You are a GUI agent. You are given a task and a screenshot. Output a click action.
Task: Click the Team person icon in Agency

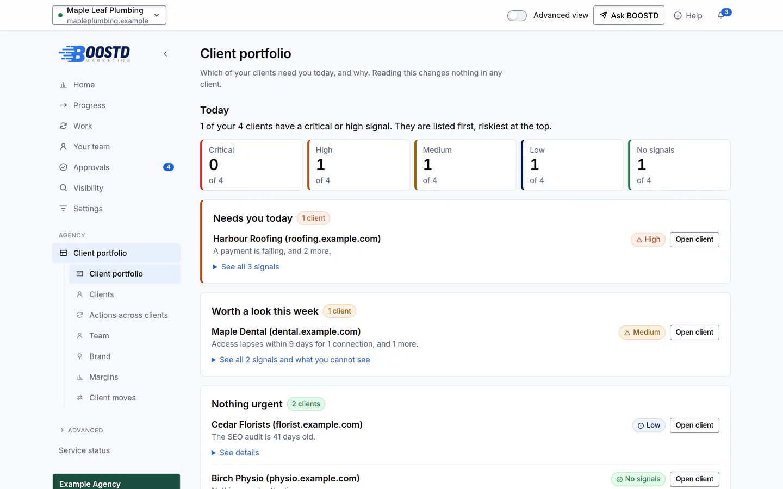click(x=79, y=336)
